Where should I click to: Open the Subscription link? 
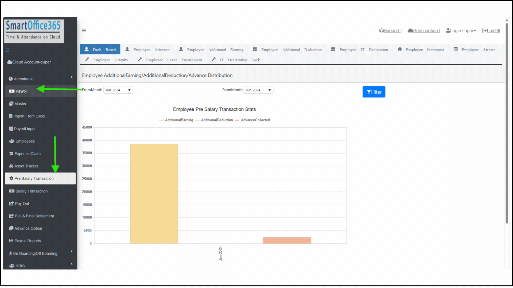click(424, 31)
